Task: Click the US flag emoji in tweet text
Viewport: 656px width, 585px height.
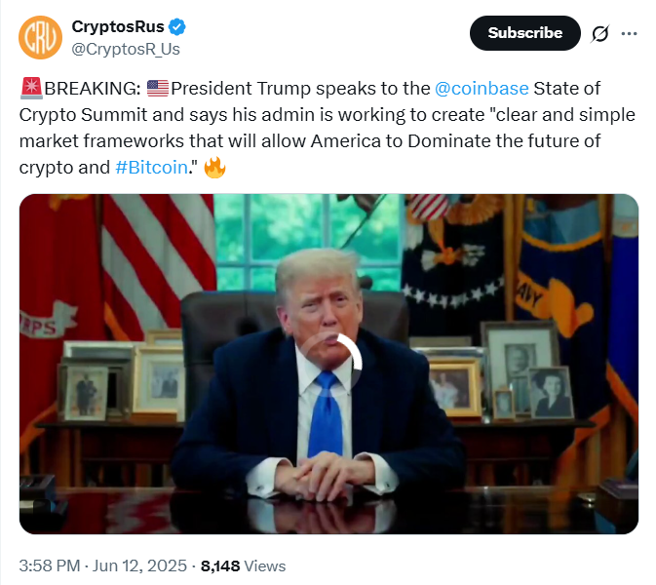Action: pyautogui.click(x=158, y=89)
